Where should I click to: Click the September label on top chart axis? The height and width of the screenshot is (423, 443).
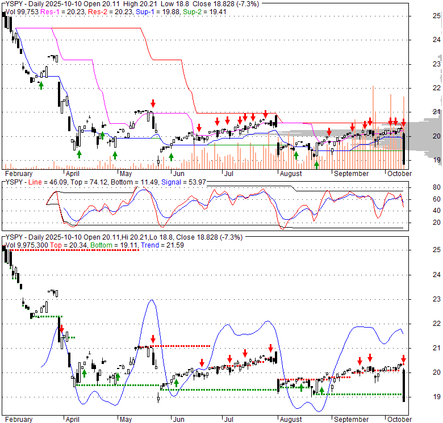(350, 174)
